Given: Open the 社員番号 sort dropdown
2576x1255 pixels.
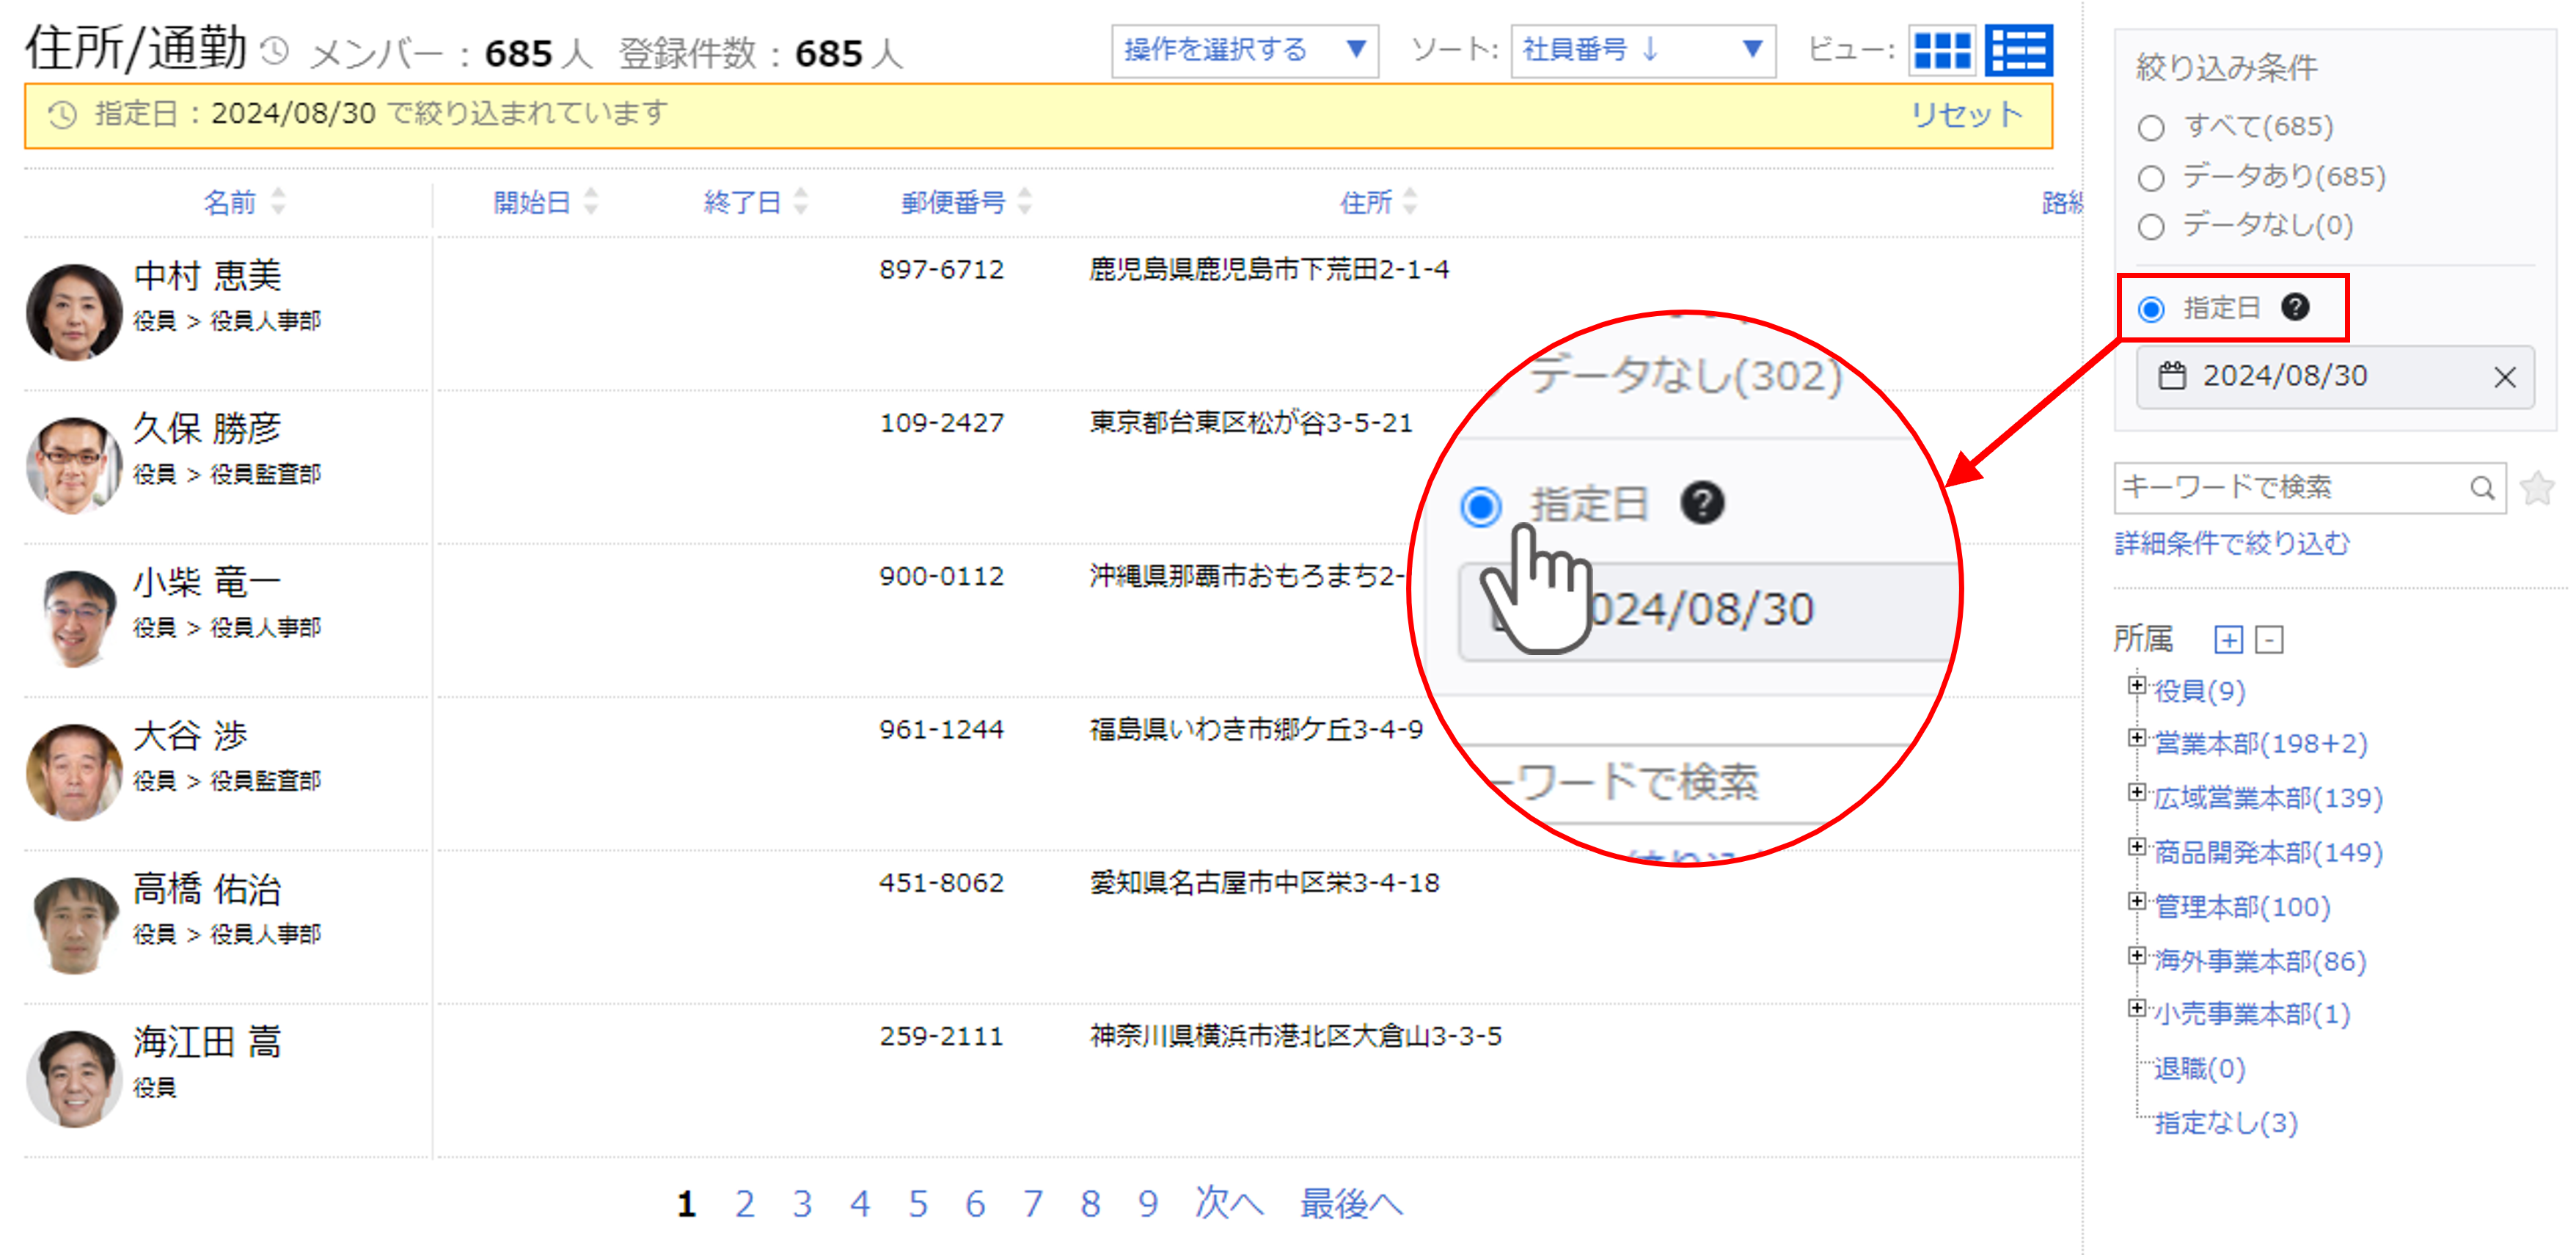Looking at the screenshot, I should tap(1643, 51).
